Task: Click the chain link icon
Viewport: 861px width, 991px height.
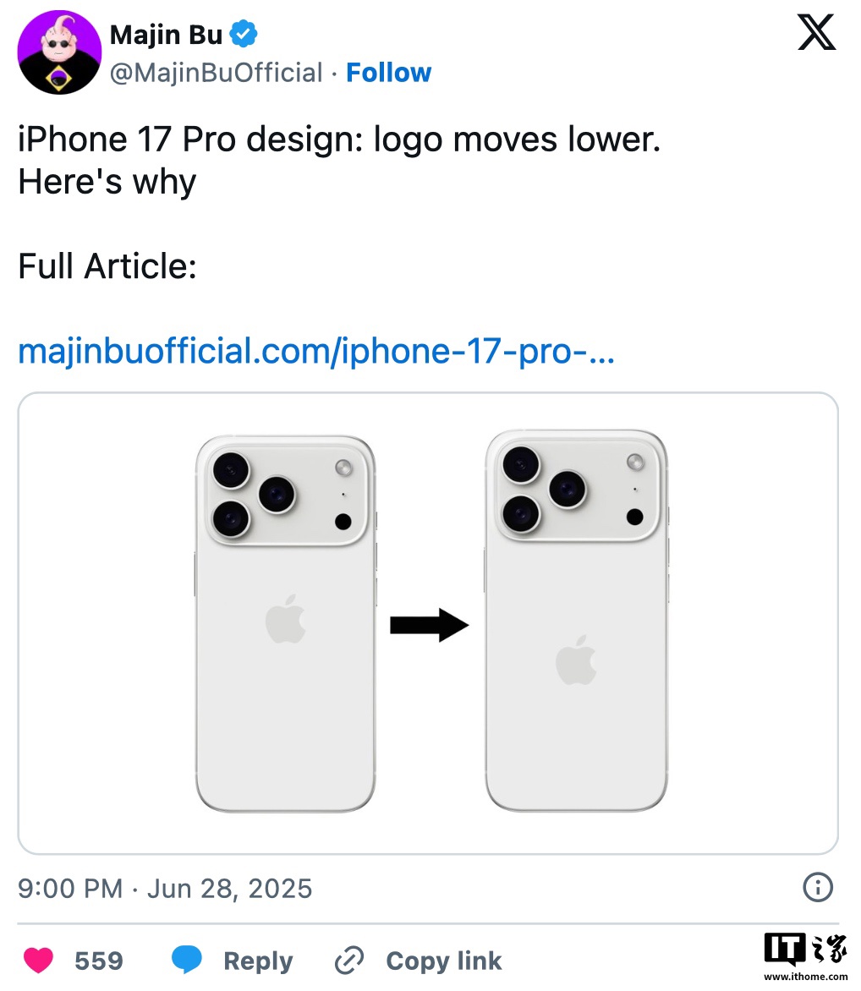Action: pyautogui.click(x=348, y=961)
